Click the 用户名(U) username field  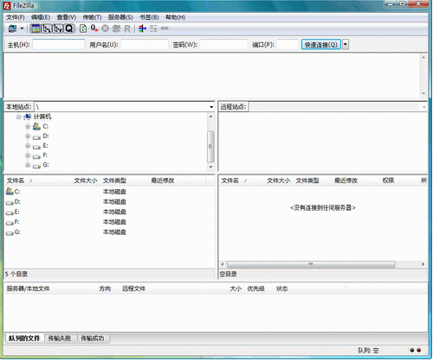145,45
